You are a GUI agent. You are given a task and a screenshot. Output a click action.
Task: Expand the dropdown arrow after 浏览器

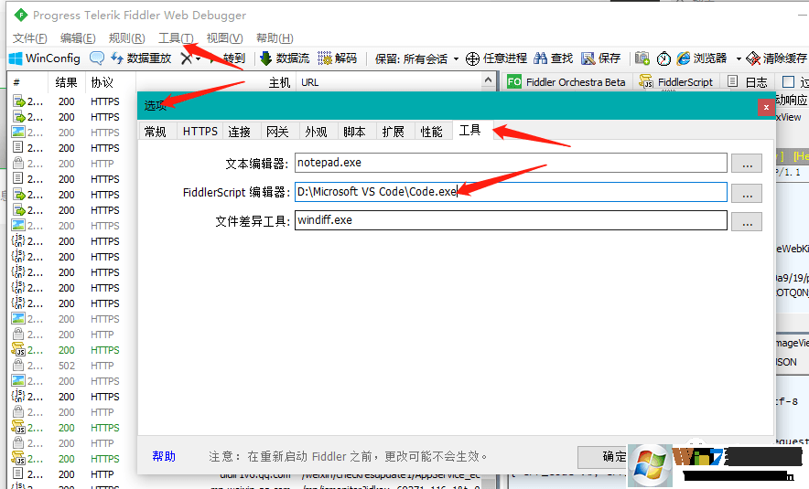pos(739,58)
